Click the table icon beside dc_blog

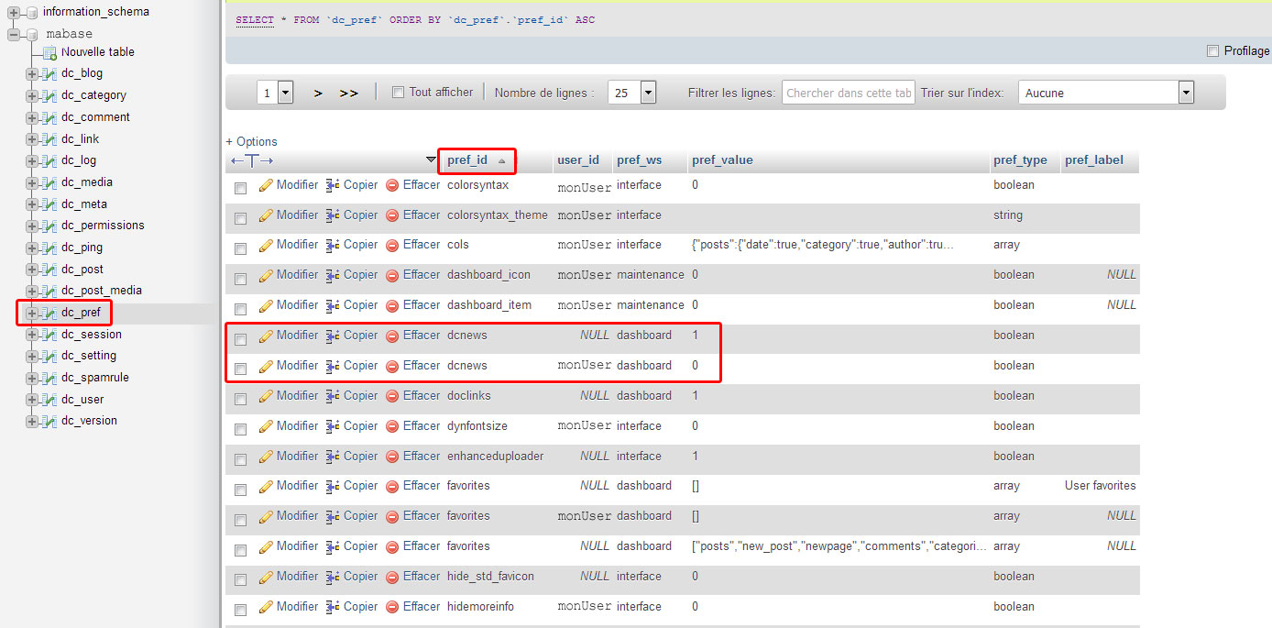(x=49, y=73)
